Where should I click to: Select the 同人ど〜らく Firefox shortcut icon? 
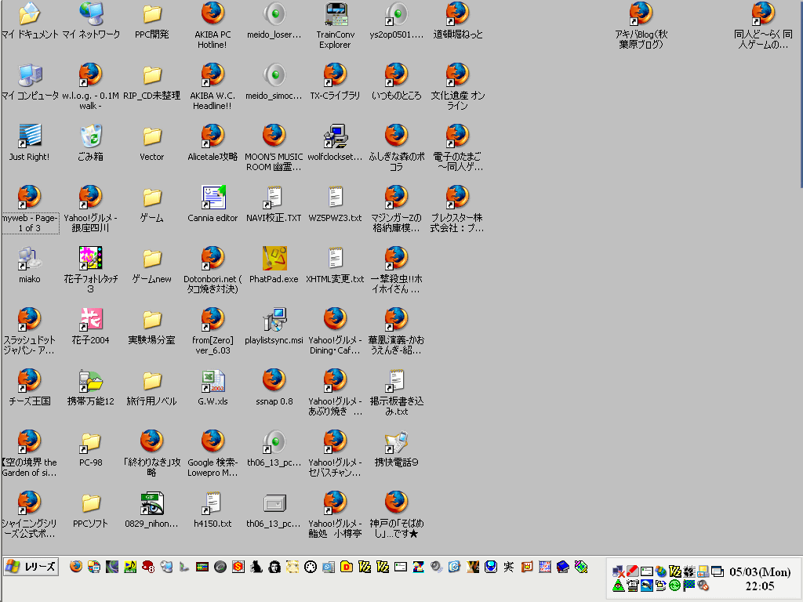click(763, 14)
